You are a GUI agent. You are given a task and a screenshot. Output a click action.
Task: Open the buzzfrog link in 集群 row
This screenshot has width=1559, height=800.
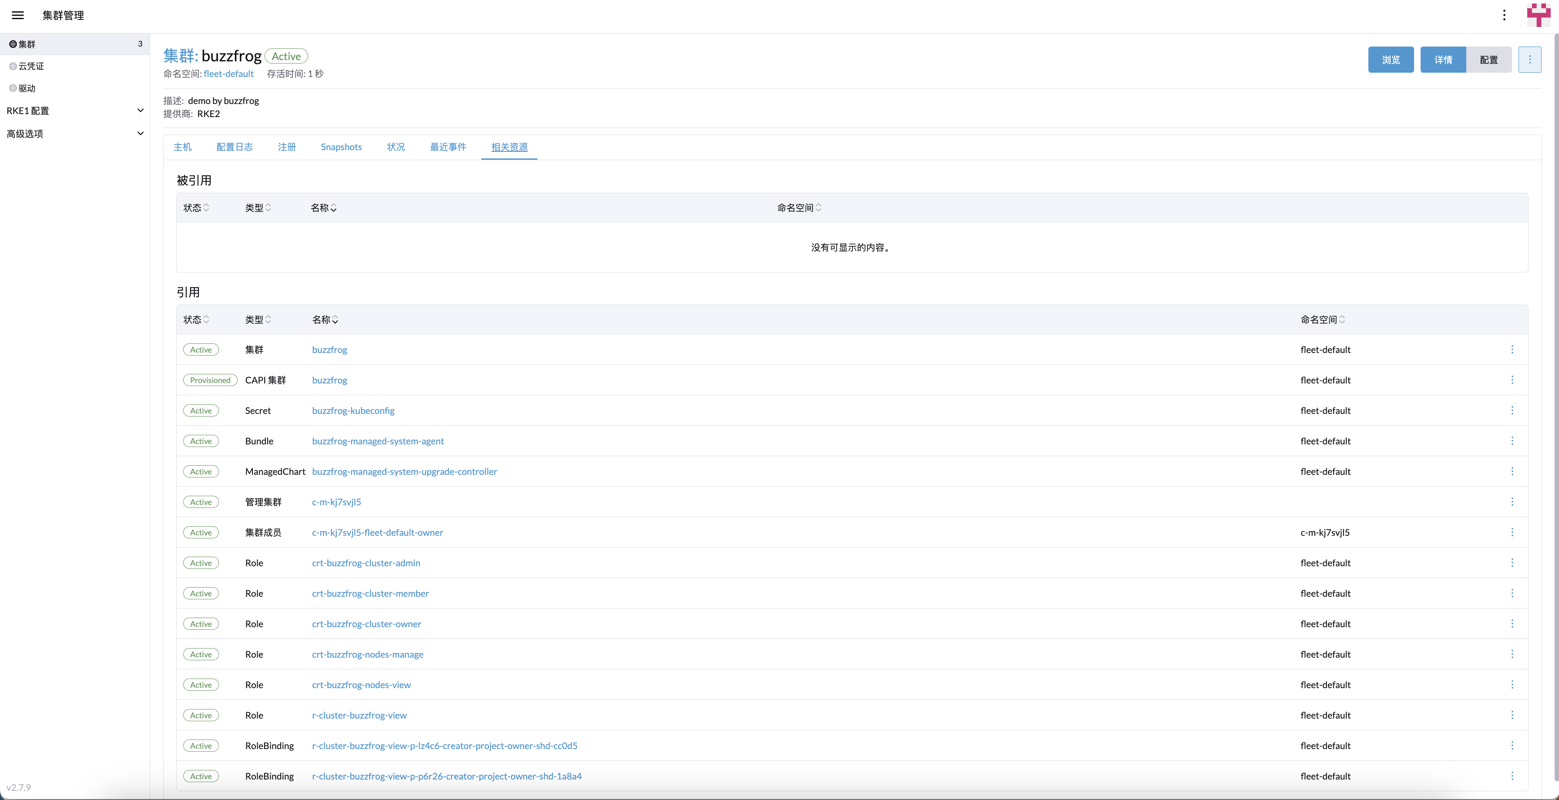[329, 350]
